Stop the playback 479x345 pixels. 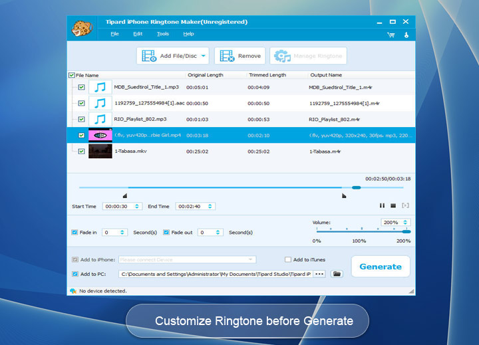click(x=393, y=205)
